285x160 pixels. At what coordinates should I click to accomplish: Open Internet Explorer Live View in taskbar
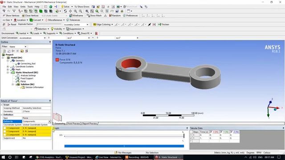109,157
